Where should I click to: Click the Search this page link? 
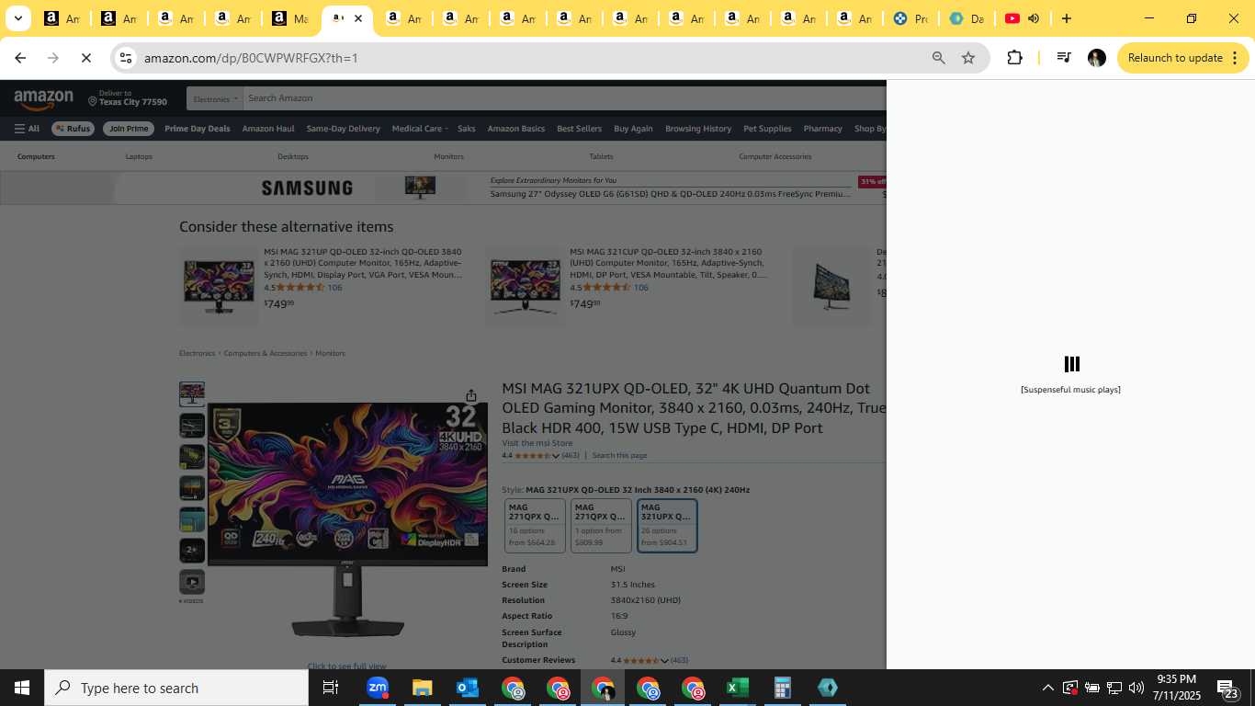(x=619, y=456)
